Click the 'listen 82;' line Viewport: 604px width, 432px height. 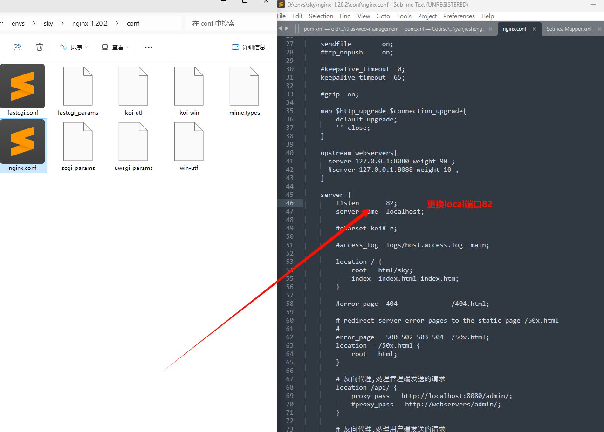pyautogui.click(x=366, y=203)
